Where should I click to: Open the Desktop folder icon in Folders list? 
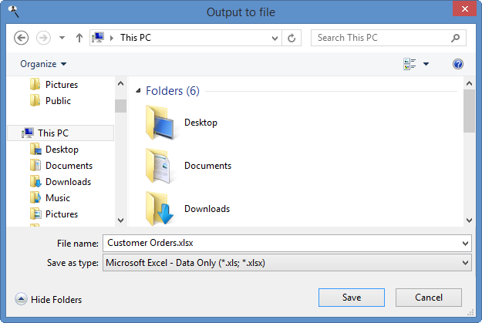(161, 123)
